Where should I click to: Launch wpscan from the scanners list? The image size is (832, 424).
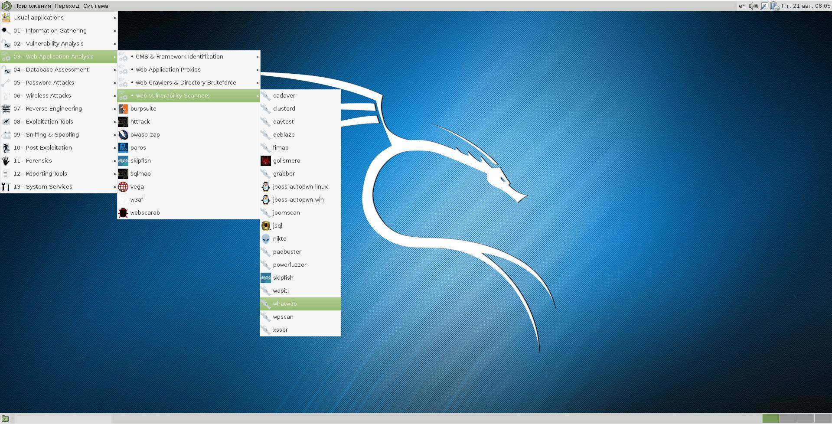click(x=300, y=317)
